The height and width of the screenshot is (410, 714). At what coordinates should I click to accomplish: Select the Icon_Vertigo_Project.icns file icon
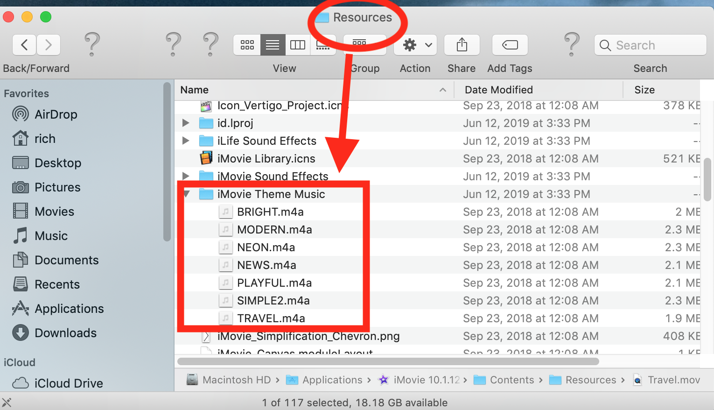tap(206, 106)
